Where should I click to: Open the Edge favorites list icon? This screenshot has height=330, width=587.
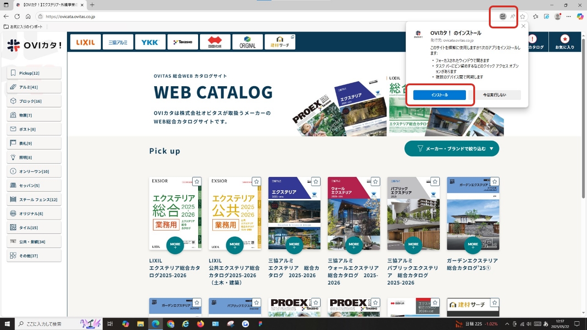coord(536,16)
